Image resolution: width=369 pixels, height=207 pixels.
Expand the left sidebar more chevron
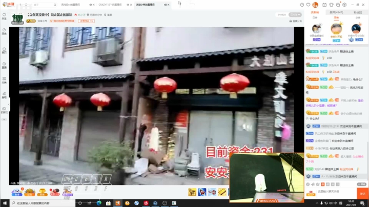(4, 119)
